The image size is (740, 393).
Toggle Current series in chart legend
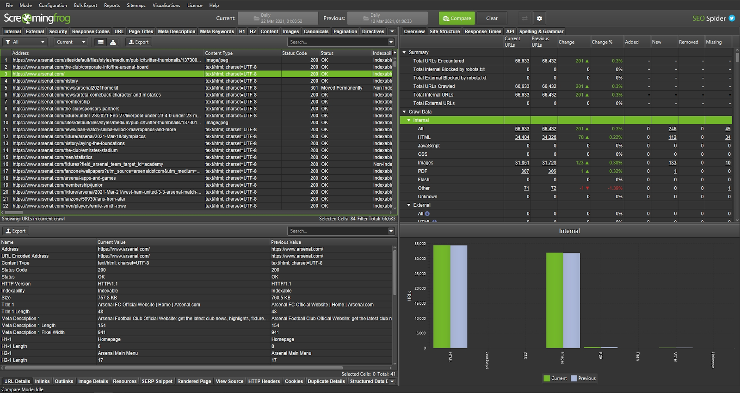555,378
